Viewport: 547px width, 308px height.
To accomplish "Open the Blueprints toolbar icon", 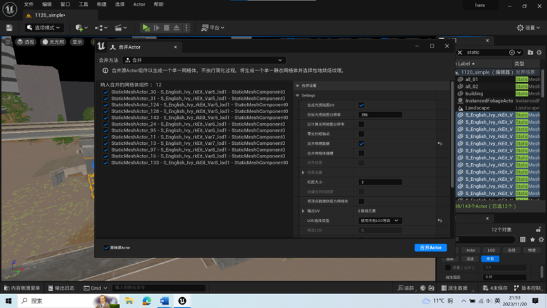I will (101, 28).
